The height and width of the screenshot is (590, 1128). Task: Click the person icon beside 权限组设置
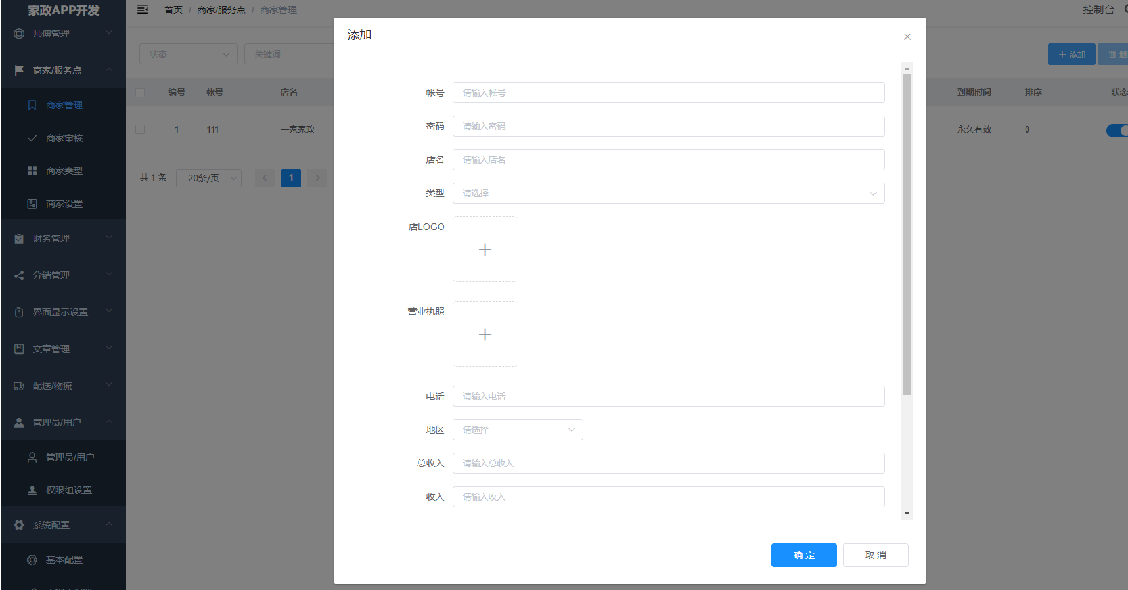point(32,490)
